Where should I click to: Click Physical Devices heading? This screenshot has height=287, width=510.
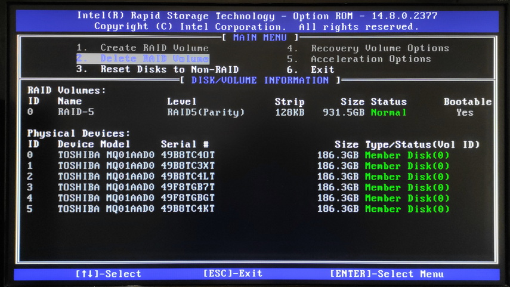79,133
